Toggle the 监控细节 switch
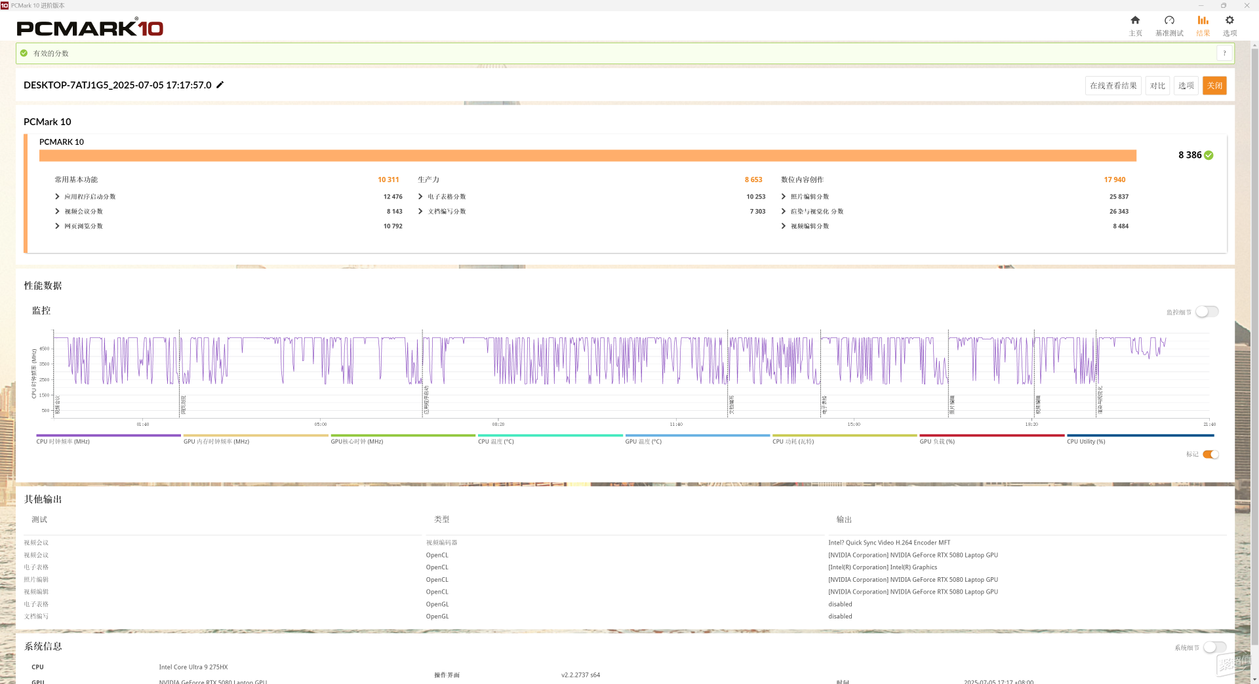This screenshot has width=1259, height=684. (1207, 312)
